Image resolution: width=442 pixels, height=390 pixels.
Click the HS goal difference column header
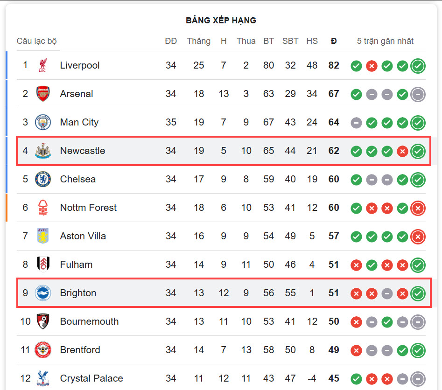point(312,41)
